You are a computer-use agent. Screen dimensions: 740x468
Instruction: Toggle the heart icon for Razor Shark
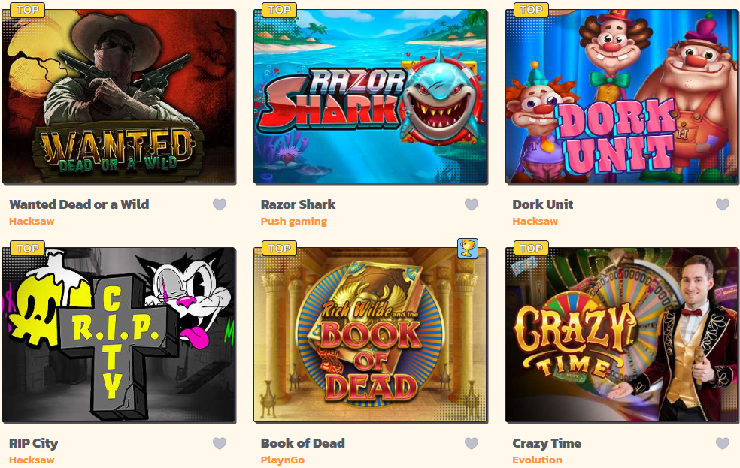pyautogui.click(x=472, y=204)
